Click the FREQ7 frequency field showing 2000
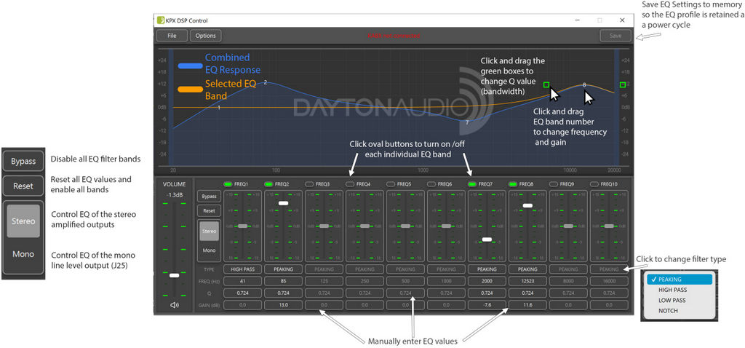This screenshot has height=348, width=745. 487,281
